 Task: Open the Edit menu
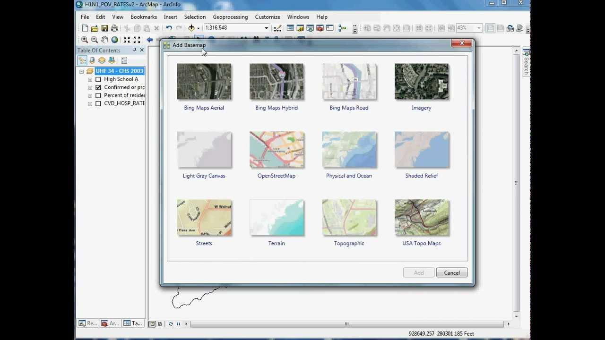point(101,17)
